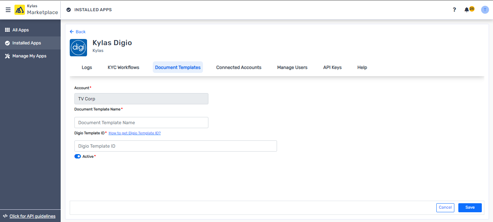Open the hamburger navigation menu

[x=8, y=10]
